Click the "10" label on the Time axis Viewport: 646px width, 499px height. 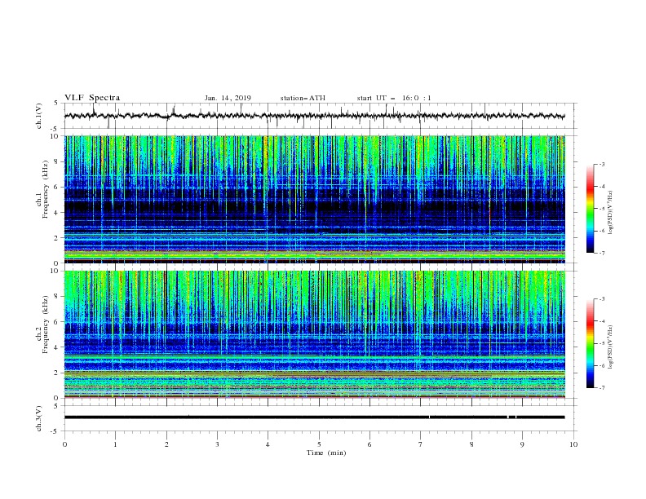pos(573,444)
